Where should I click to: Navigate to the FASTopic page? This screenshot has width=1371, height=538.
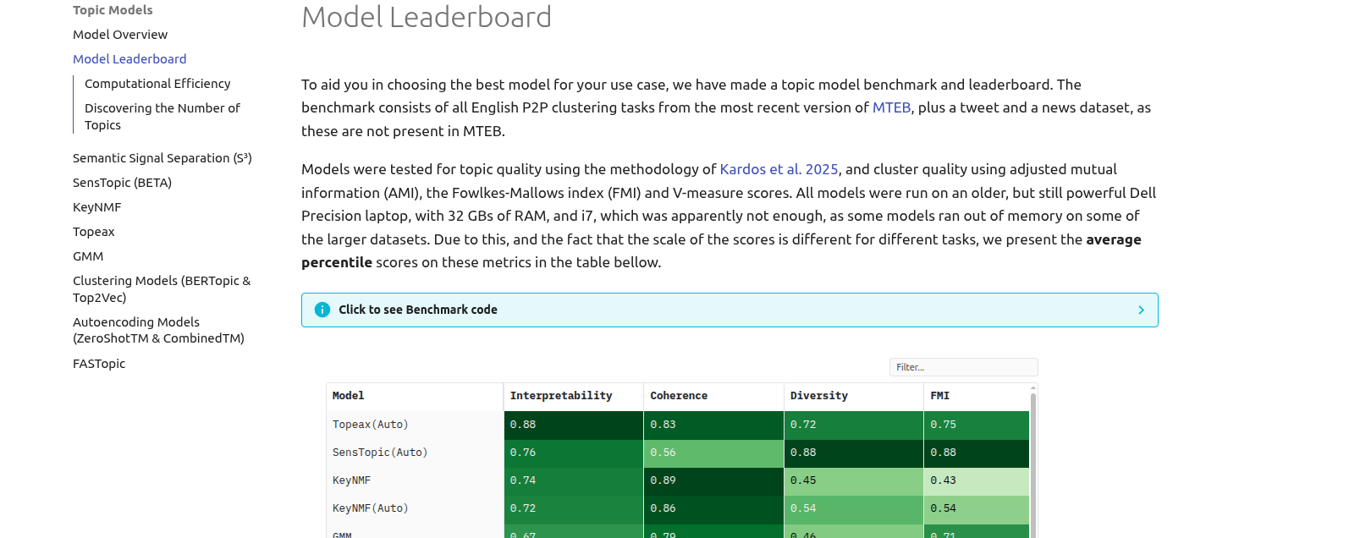(x=99, y=364)
